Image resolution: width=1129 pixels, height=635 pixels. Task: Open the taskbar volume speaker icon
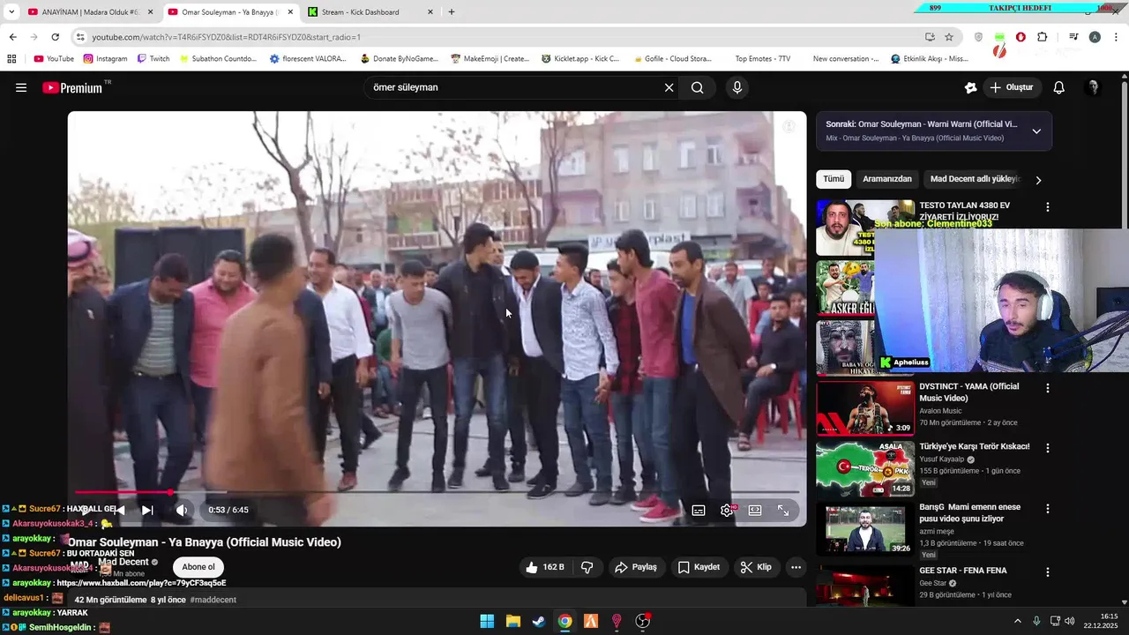(1070, 621)
